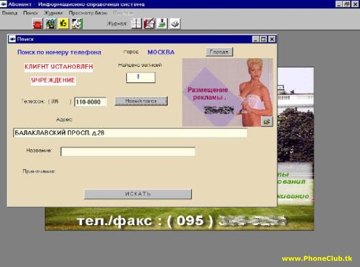Open the Просмотр базы menu
Screen dimensions: 360x267
88,13
